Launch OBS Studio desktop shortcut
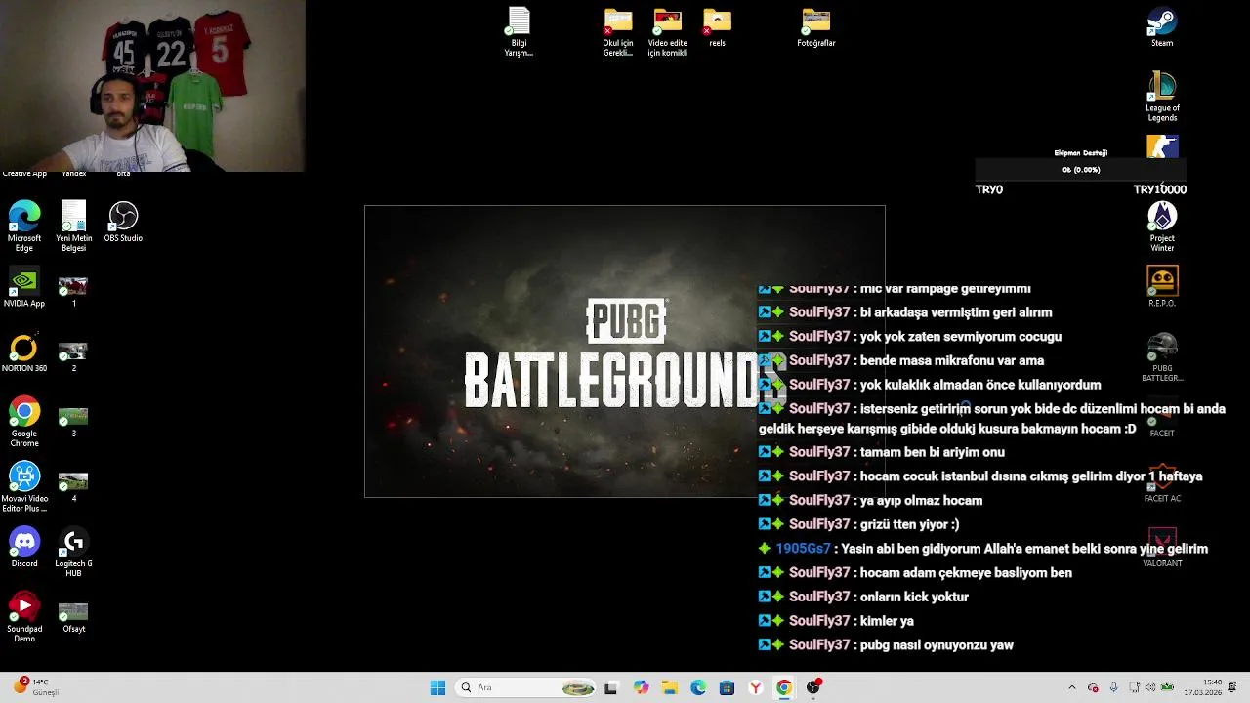1250x703 pixels. click(x=123, y=222)
